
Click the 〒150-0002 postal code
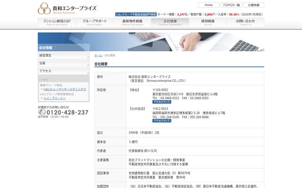(x=160, y=90)
